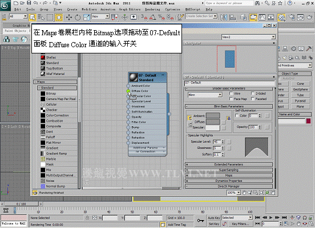Click the Save File icon in the title bar

pyautogui.click(x=29, y=3)
